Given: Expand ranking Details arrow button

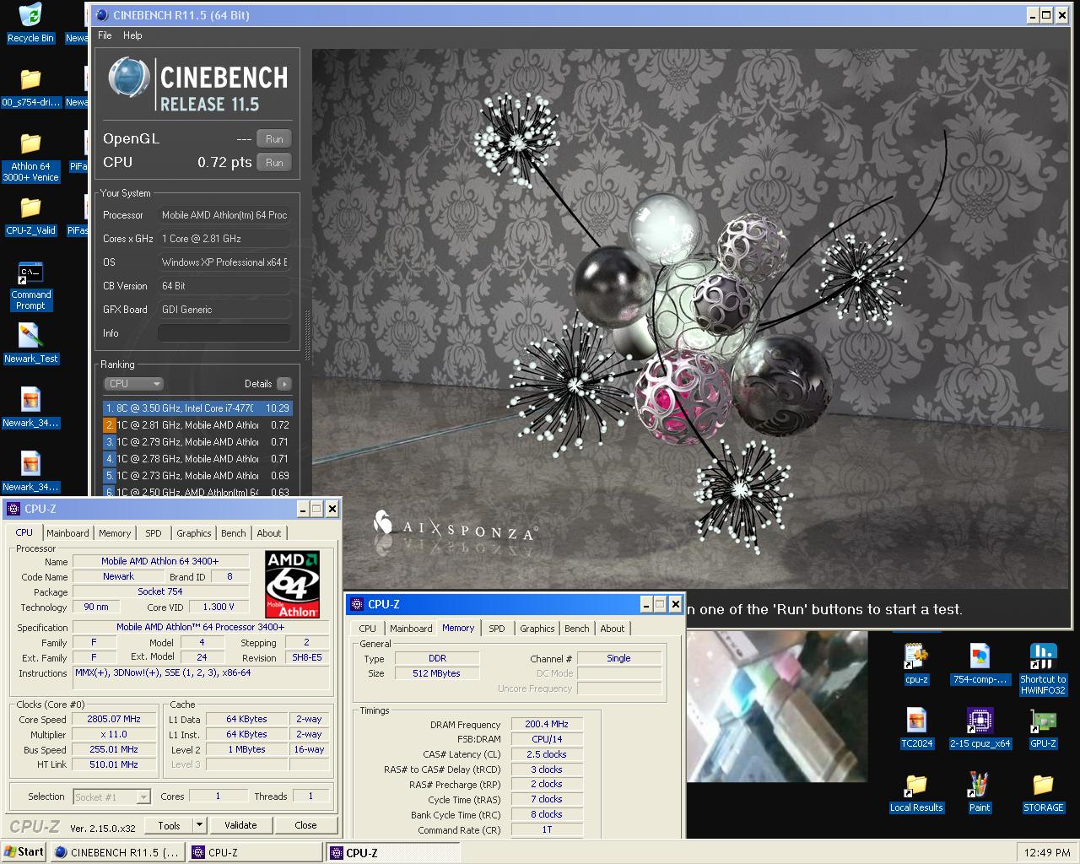Looking at the screenshot, I should pyautogui.click(x=283, y=383).
